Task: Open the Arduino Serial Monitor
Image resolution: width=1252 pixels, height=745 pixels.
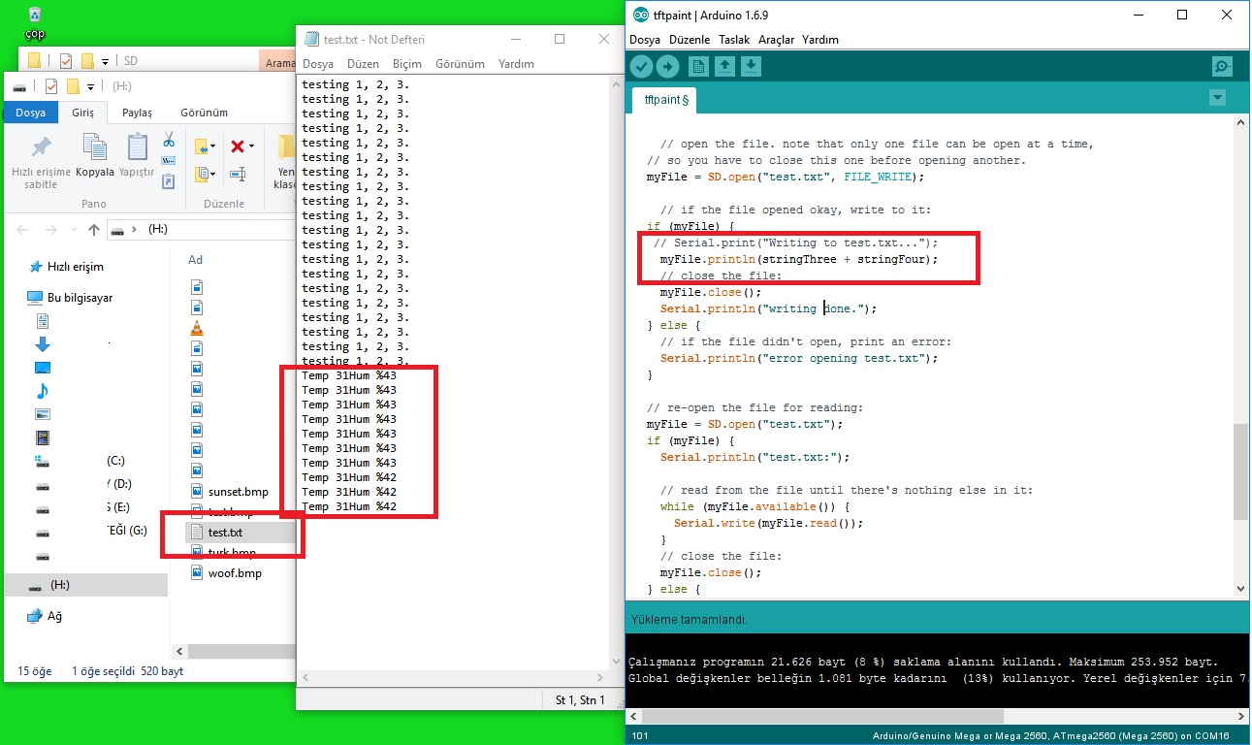Action: pyautogui.click(x=1222, y=66)
